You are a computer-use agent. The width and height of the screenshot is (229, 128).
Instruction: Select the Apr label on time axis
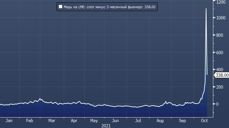(74, 121)
